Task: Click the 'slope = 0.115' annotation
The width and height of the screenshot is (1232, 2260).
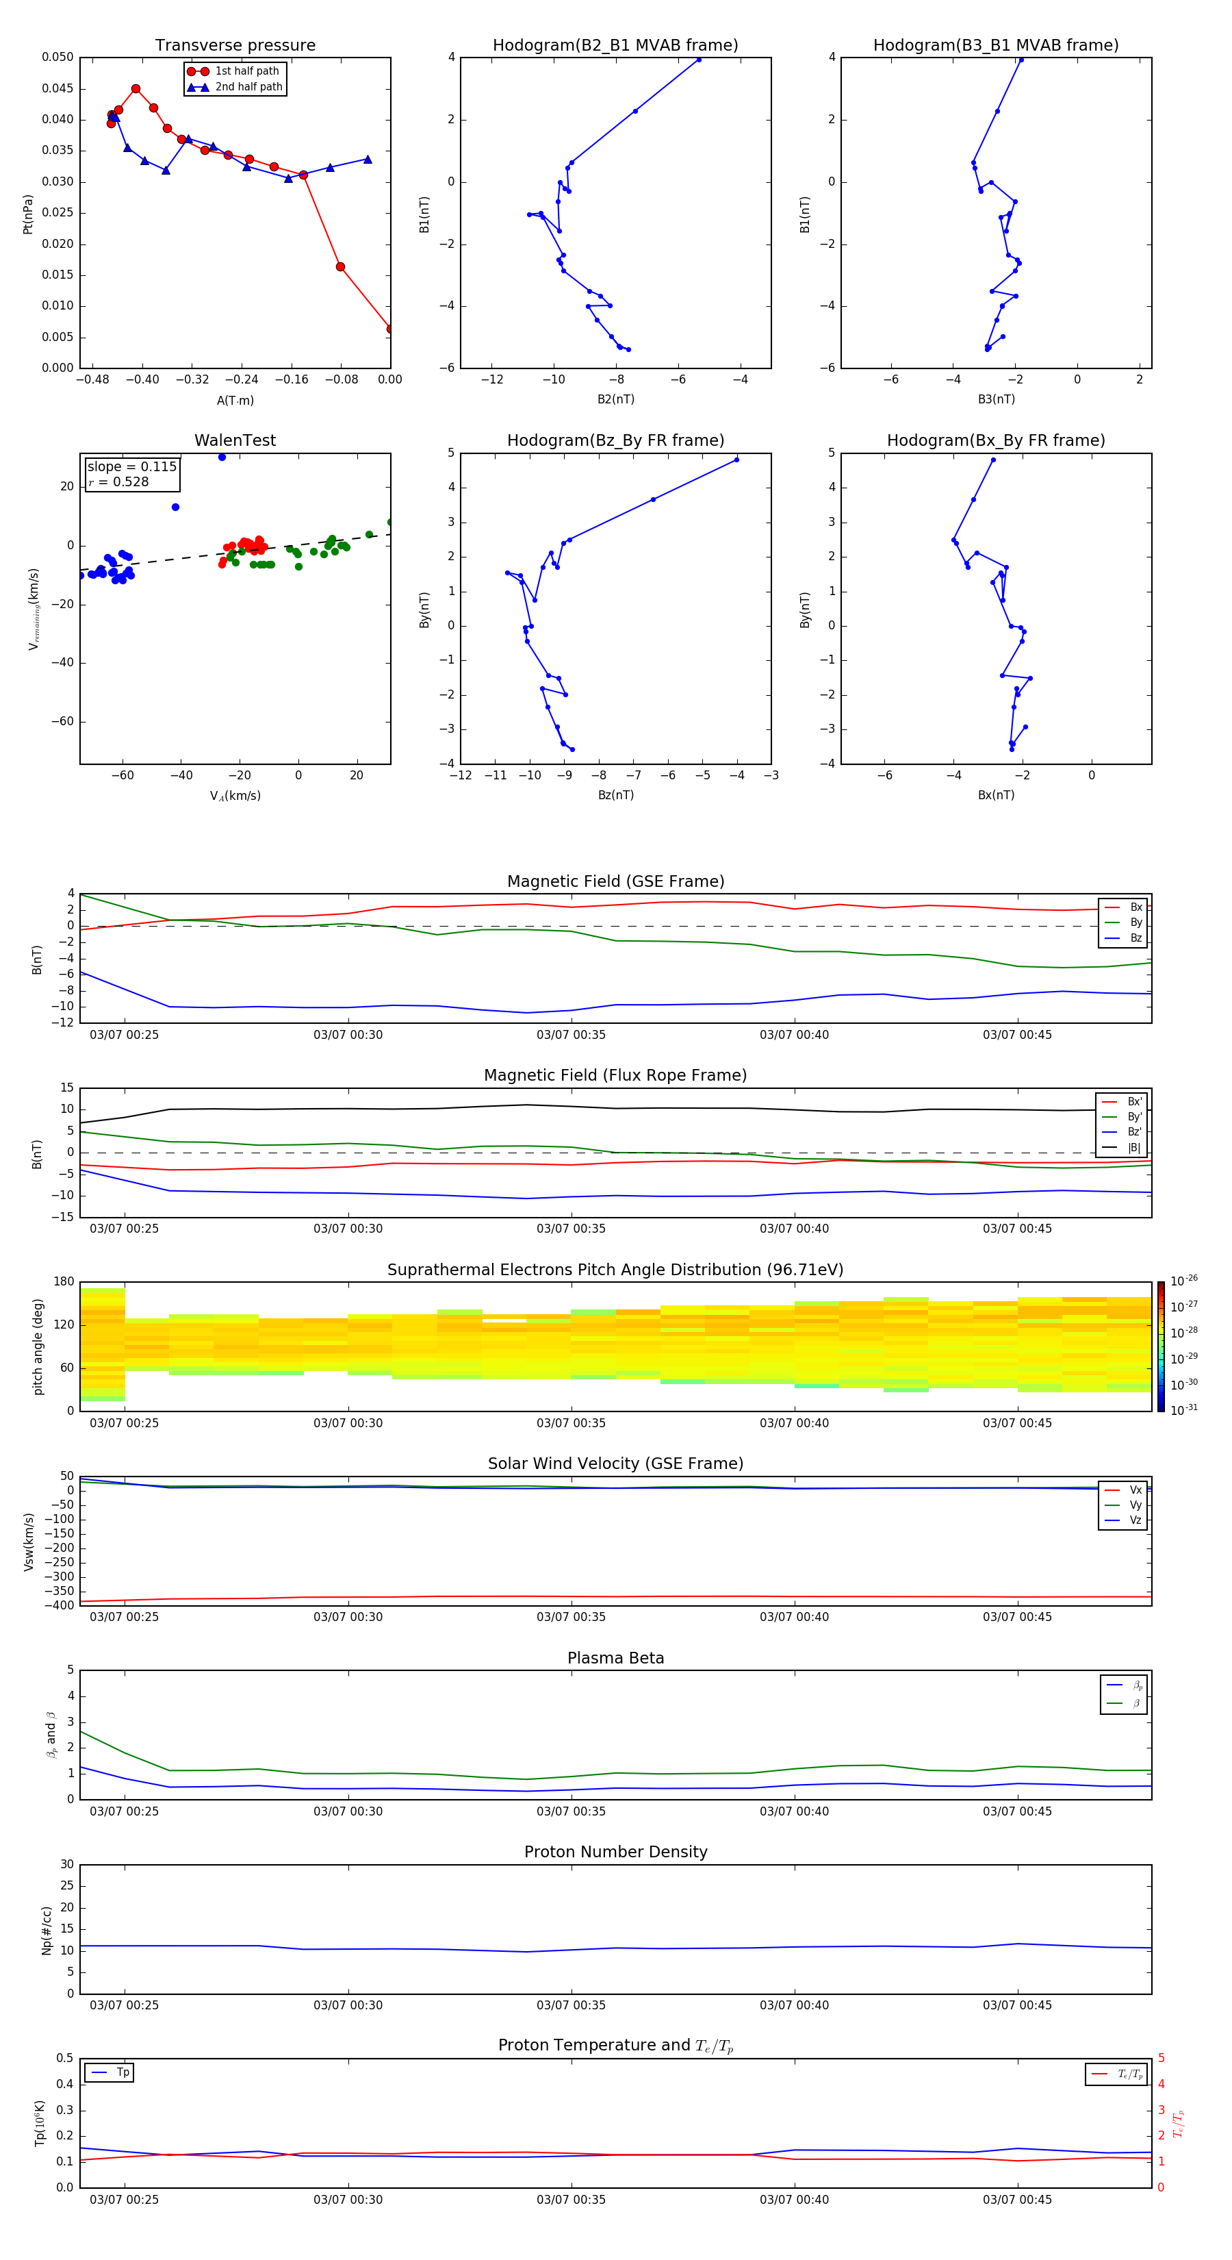Action: pos(132,467)
